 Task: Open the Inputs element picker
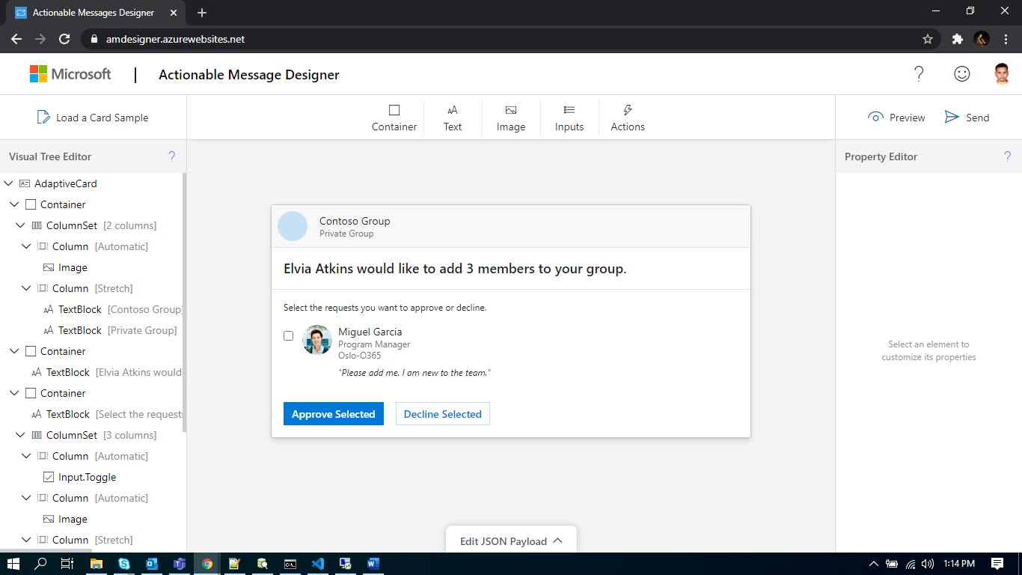(x=569, y=117)
